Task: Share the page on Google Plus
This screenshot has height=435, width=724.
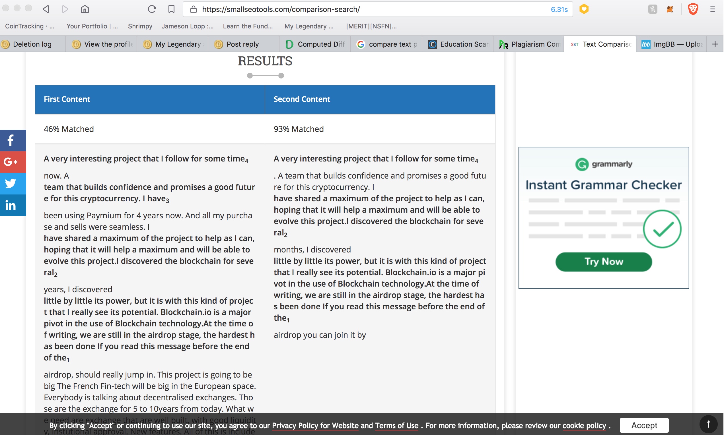Action: click(x=13, y=162)
